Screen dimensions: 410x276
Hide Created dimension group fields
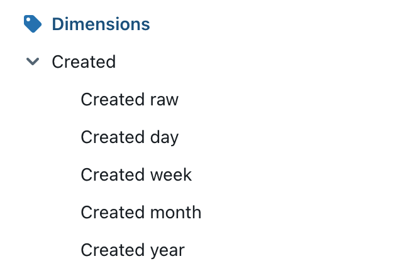31,62
